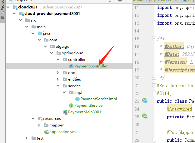Viewport: 195px width, 143px height.
Task: Fold annotations at @RestController line 21
Action: coord(154,86)
